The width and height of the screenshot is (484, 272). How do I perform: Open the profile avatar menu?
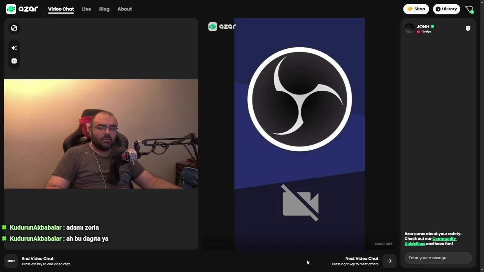[469, 9]
